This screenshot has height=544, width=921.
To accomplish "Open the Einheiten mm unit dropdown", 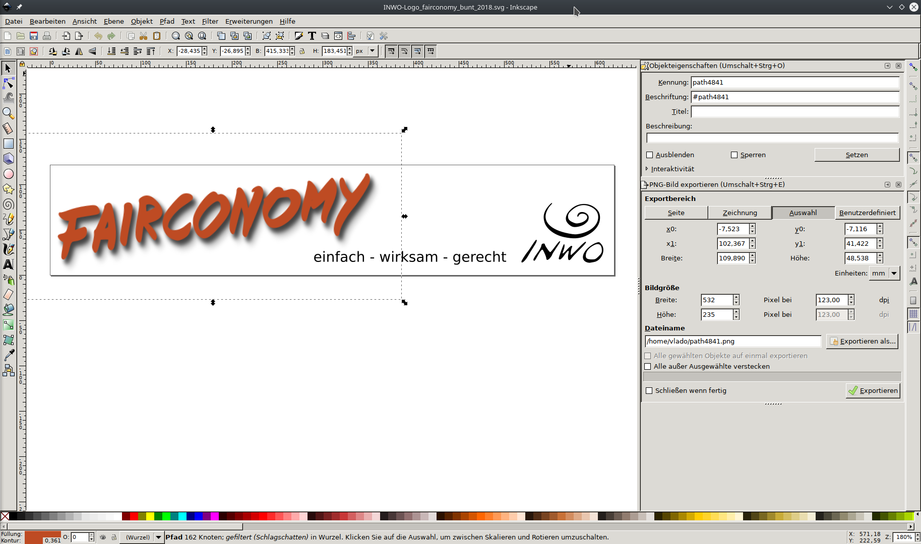I will 885,273.
